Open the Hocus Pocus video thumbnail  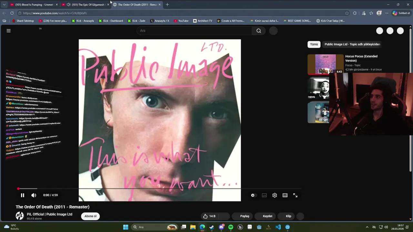coord(326,64)
